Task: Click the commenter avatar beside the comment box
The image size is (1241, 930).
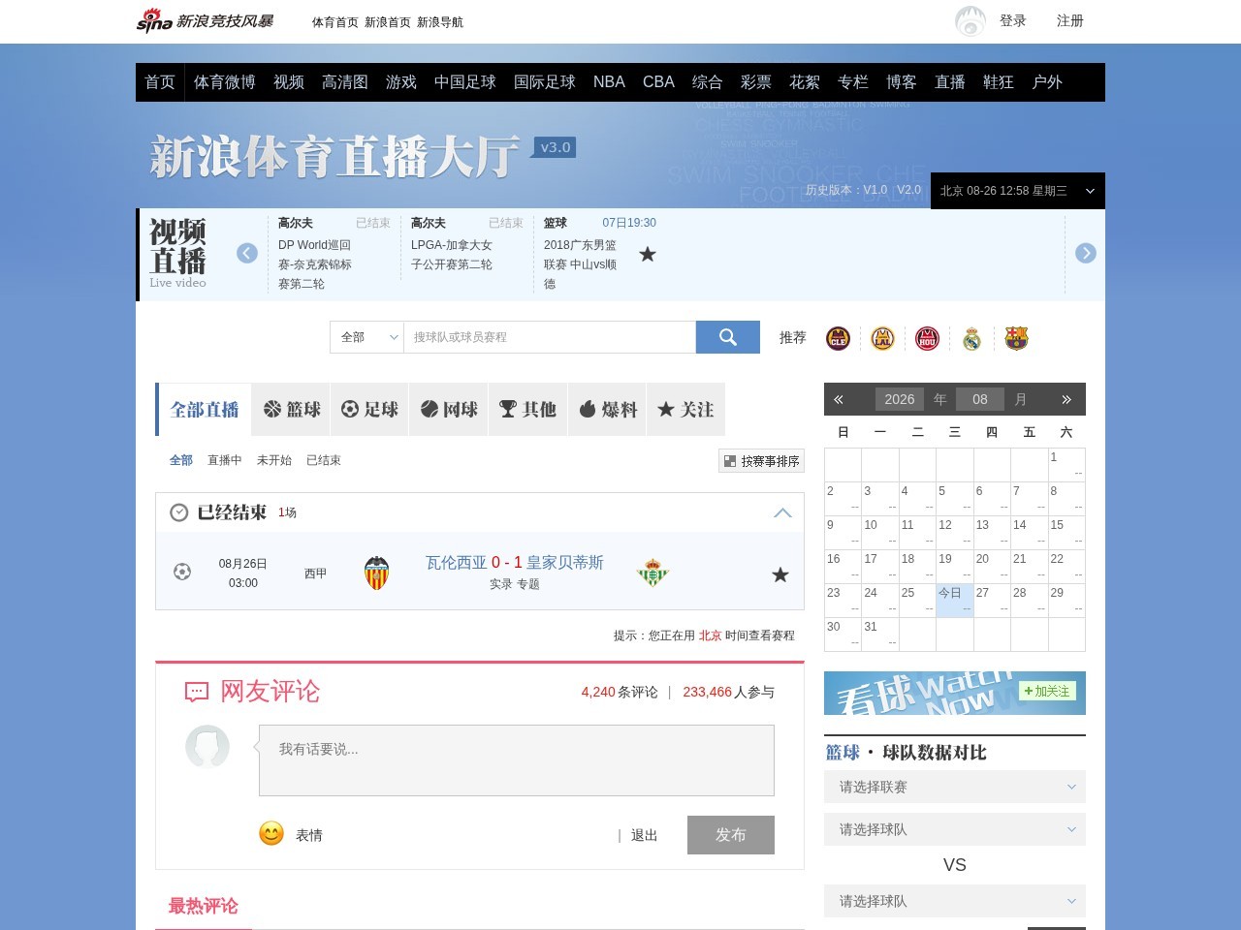Action: click(207, 746)
